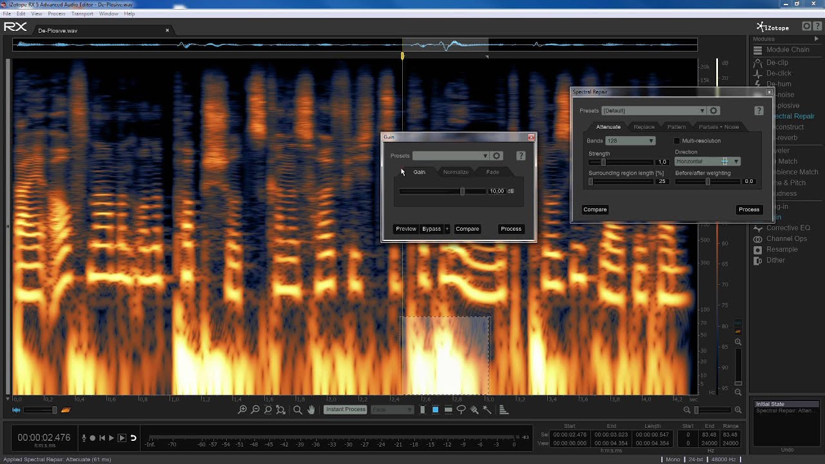This screenshot has width=825, height=464.
Task: Select the Magic Wand tool
Action: [x=487, y=410]
